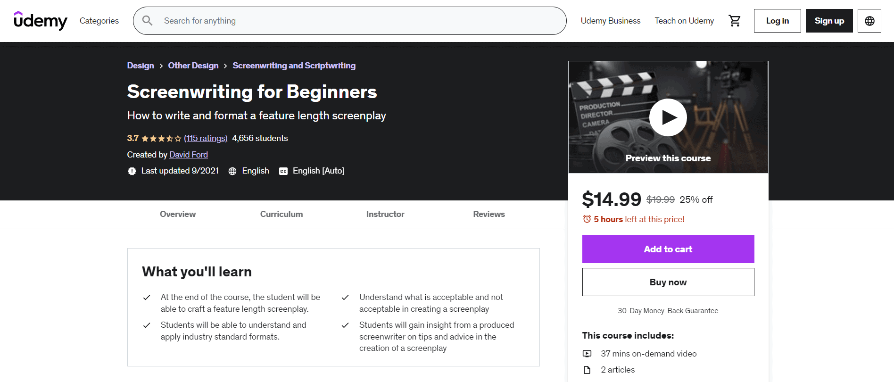Click the Add to cart button

668,249
